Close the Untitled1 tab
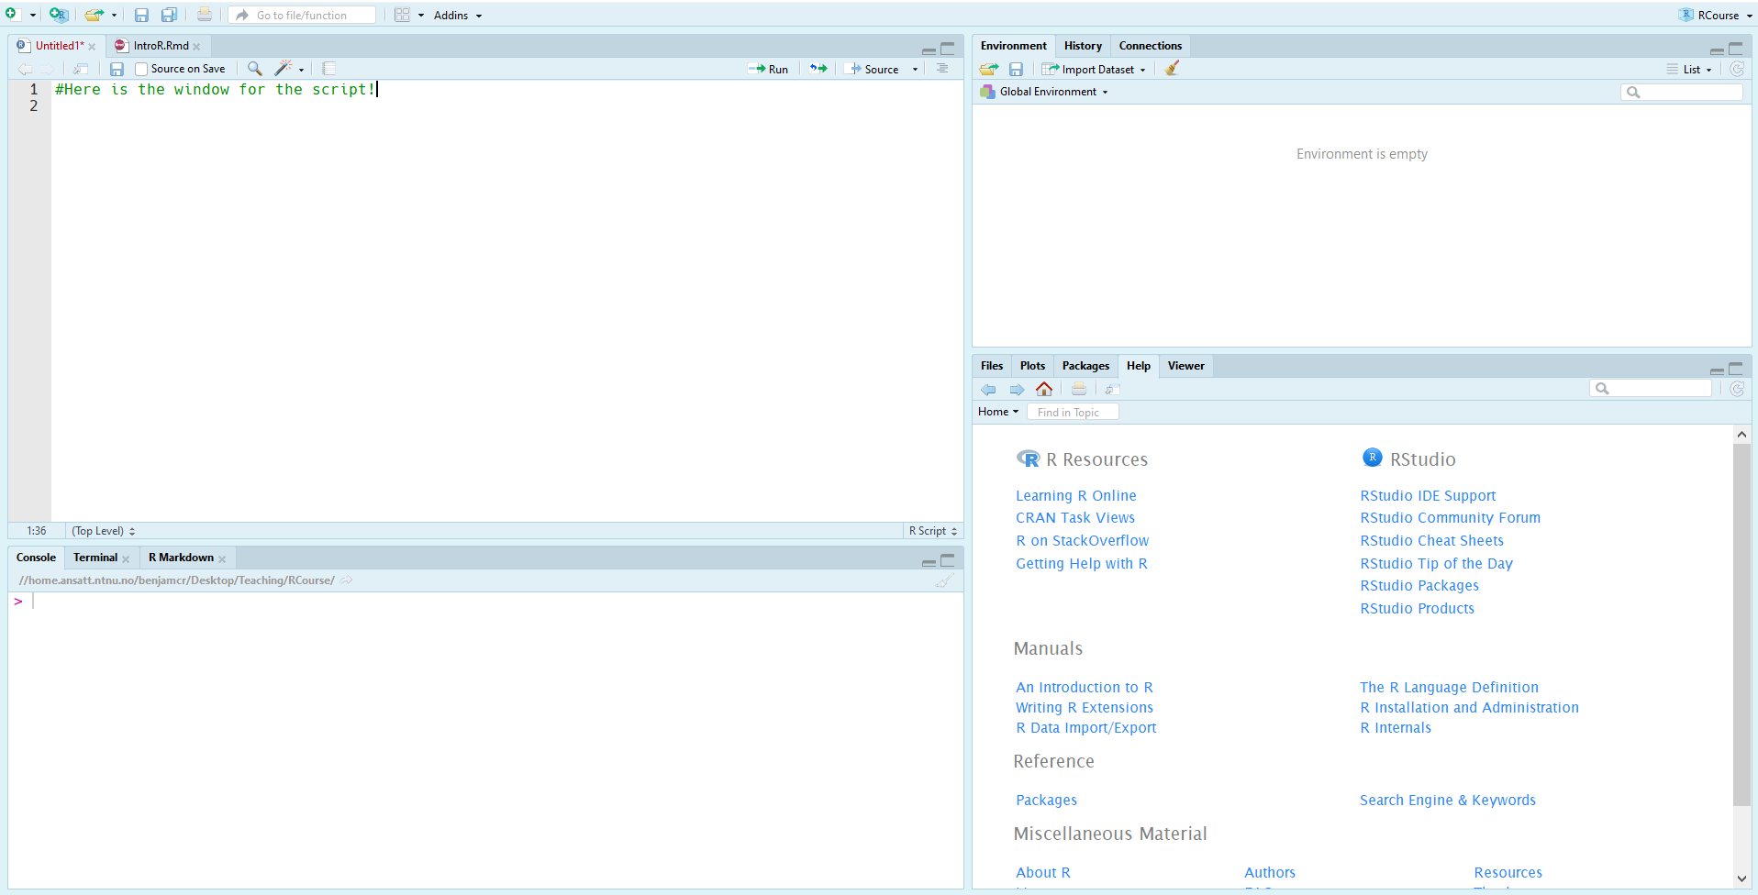The image size is (1758, 895). coord(92,47)
